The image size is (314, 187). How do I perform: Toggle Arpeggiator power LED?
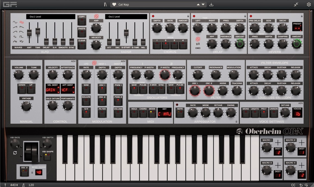177,105
